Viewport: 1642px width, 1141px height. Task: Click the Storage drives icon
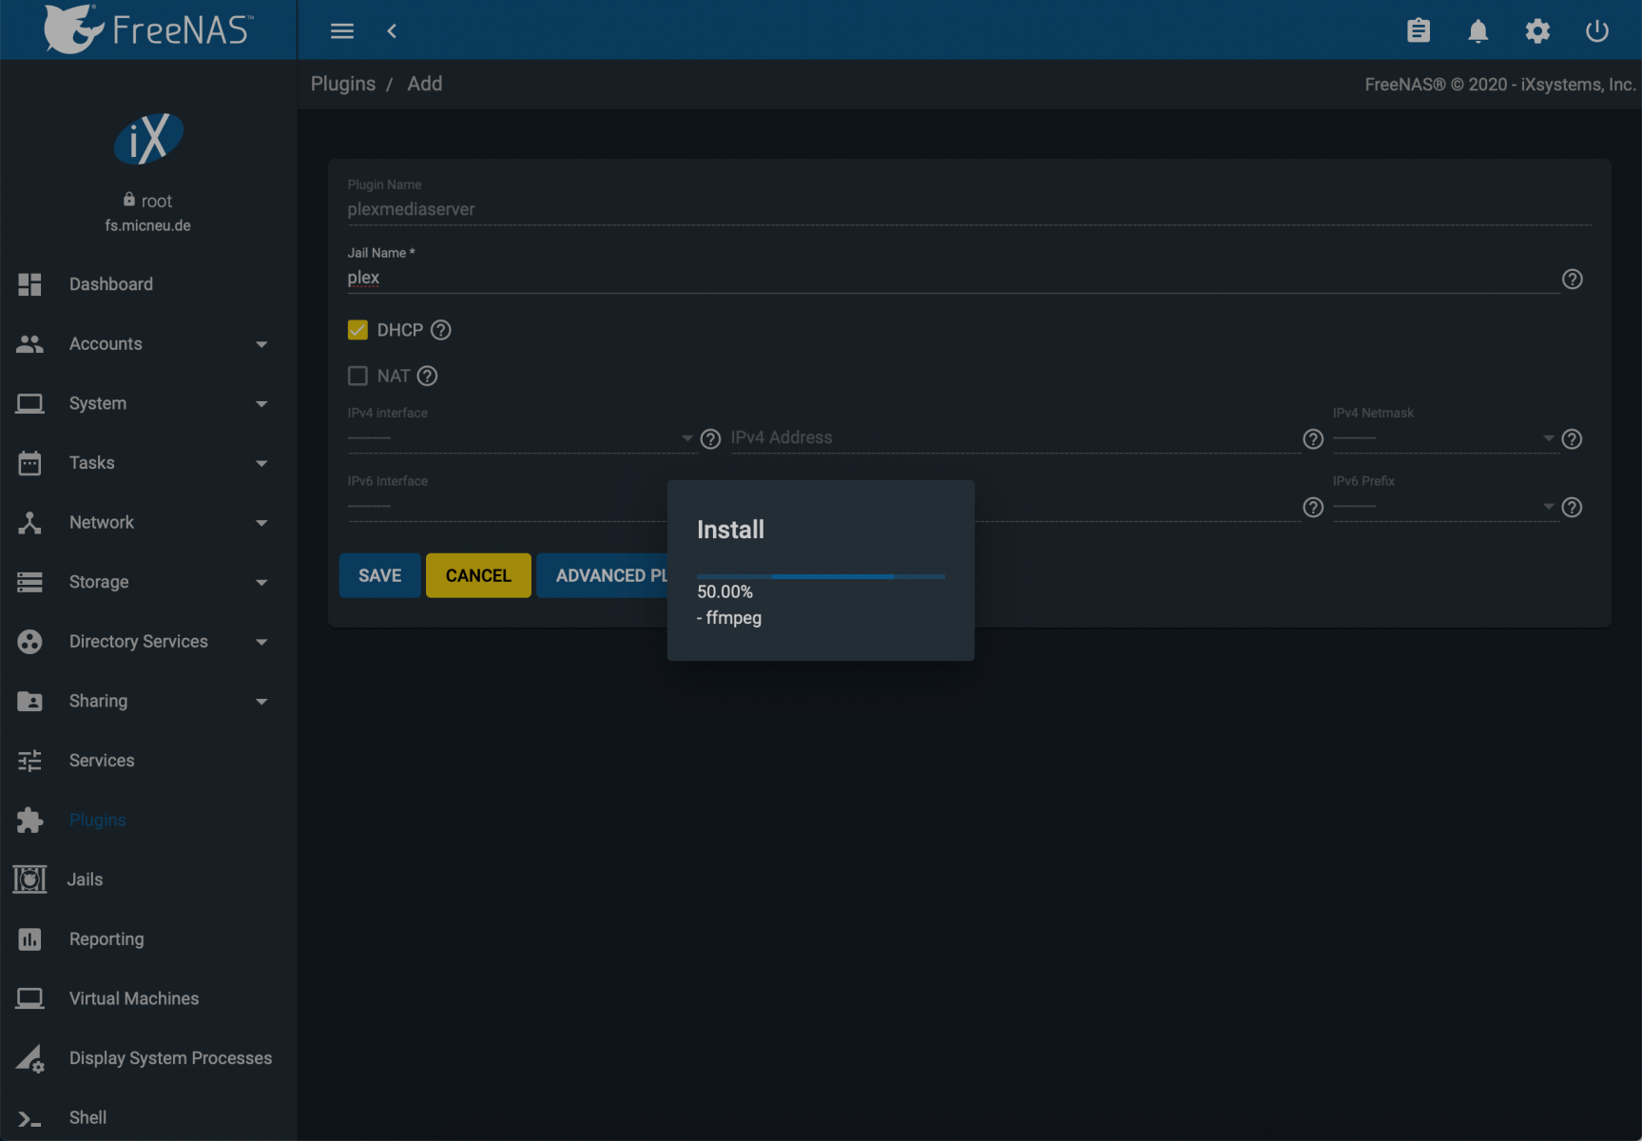tap(29, 582)
